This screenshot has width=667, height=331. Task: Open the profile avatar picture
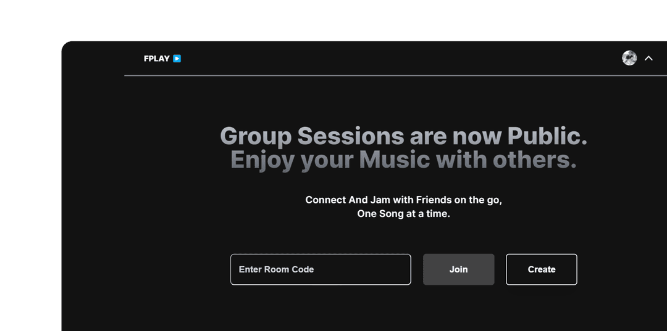629,58
